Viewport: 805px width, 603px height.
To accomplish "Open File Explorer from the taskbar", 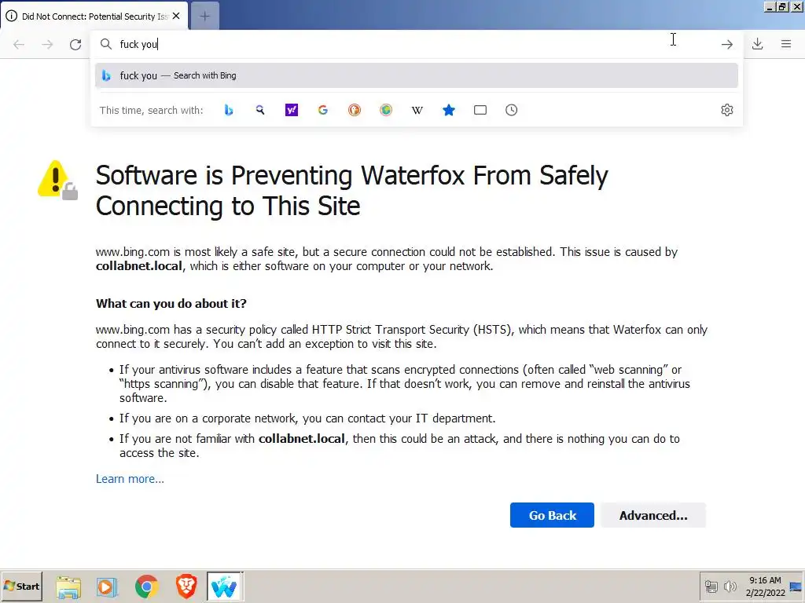I will click(68, 587).
